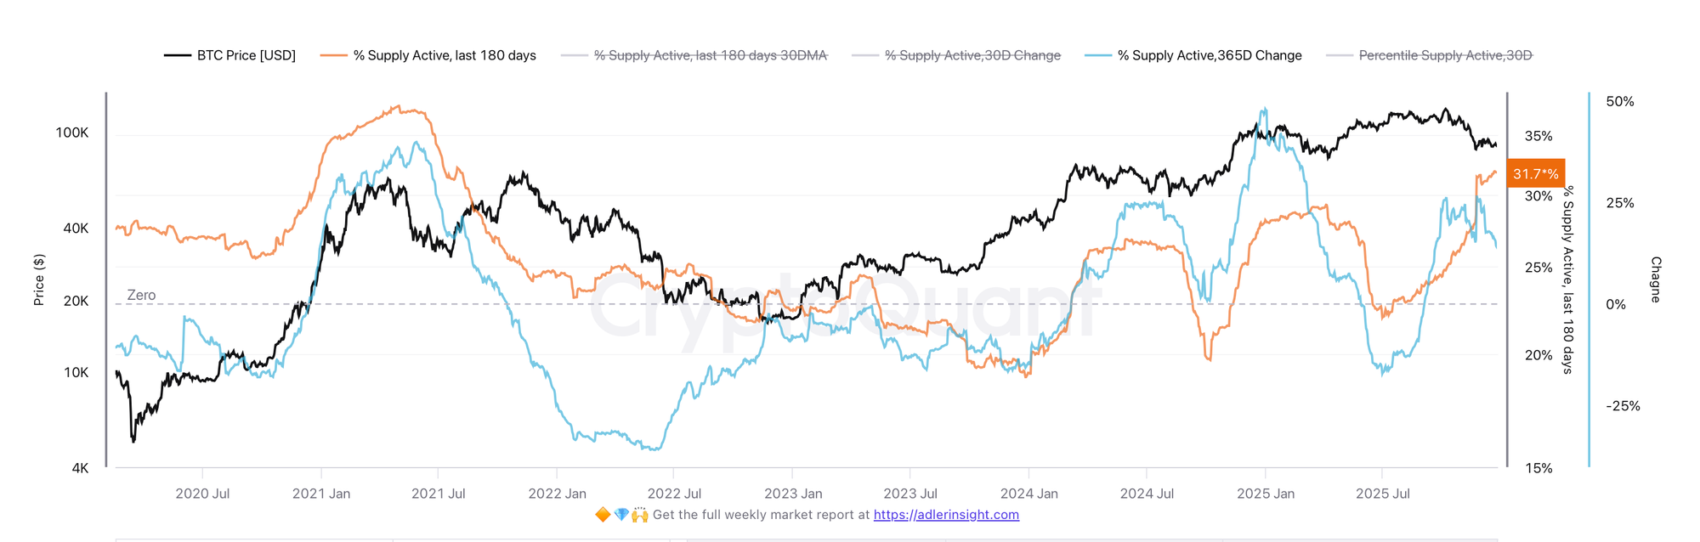The width and height of the screenshot is (1700, 542).
Task: Show the Percentile Supply Active,30D series
Action: point(1445,55)
